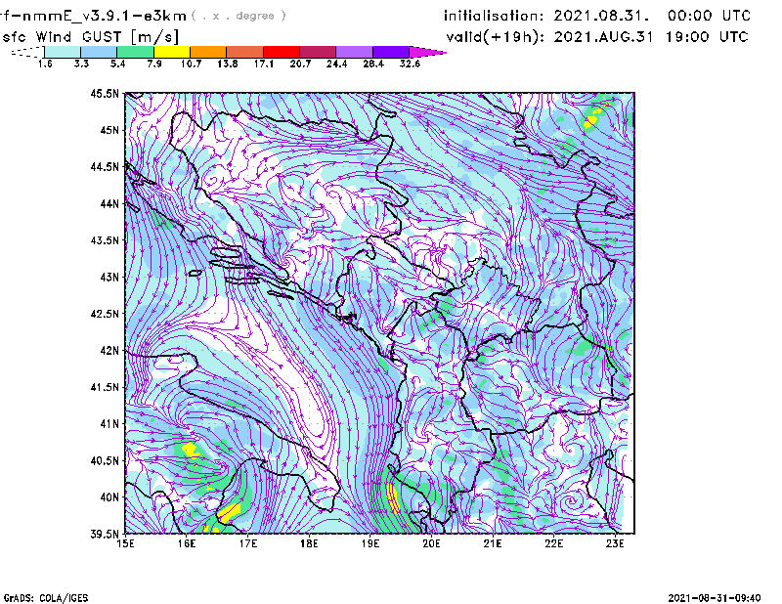Click the 19E longitude label
Image resolution: width=782 pixels, height=604 pixels.
[370, 543]
